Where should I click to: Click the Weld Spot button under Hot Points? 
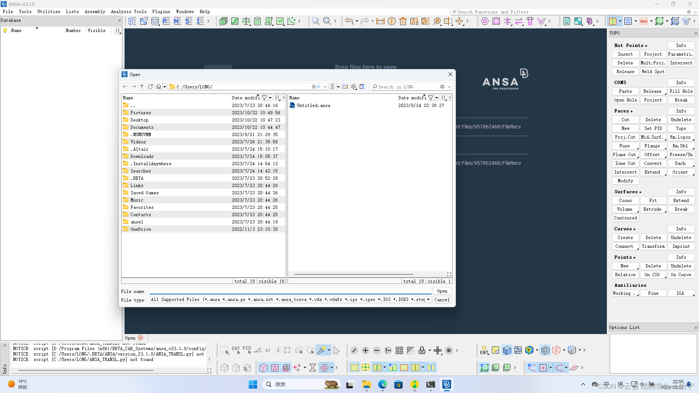point(653,72)
